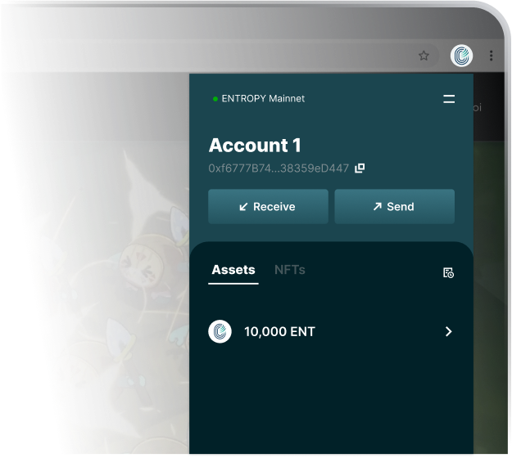This screenshot has height=458, width=512.
Task: Click the Receive button
Action: click(x=268, y=206)
